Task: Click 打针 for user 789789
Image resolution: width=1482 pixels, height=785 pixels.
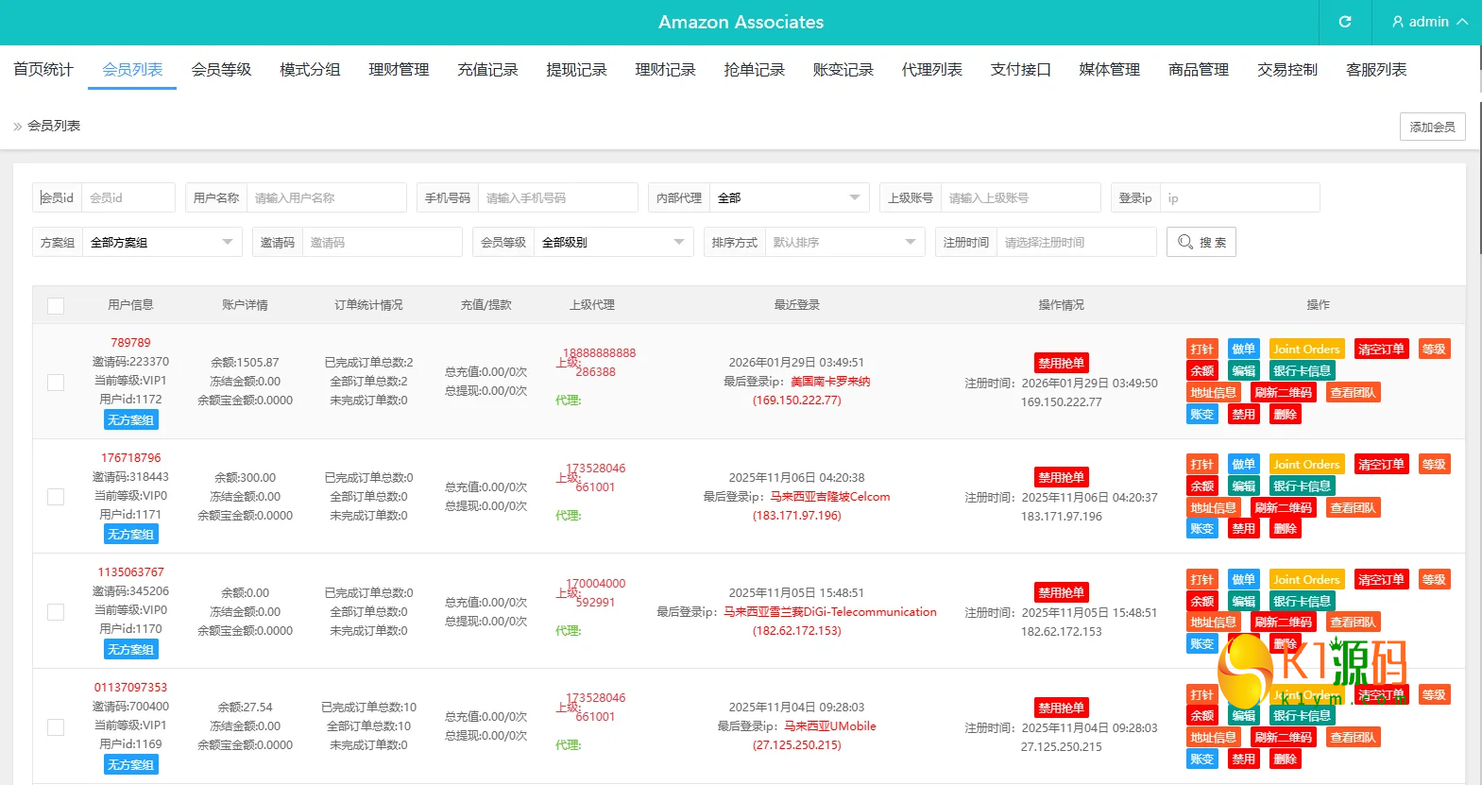Action: pos(1201,349)
